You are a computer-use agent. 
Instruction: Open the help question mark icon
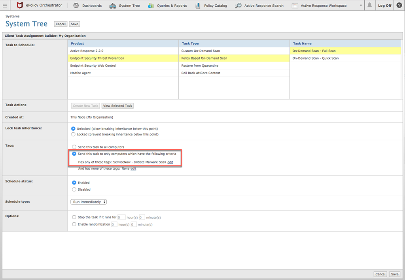tap(399, 5)
